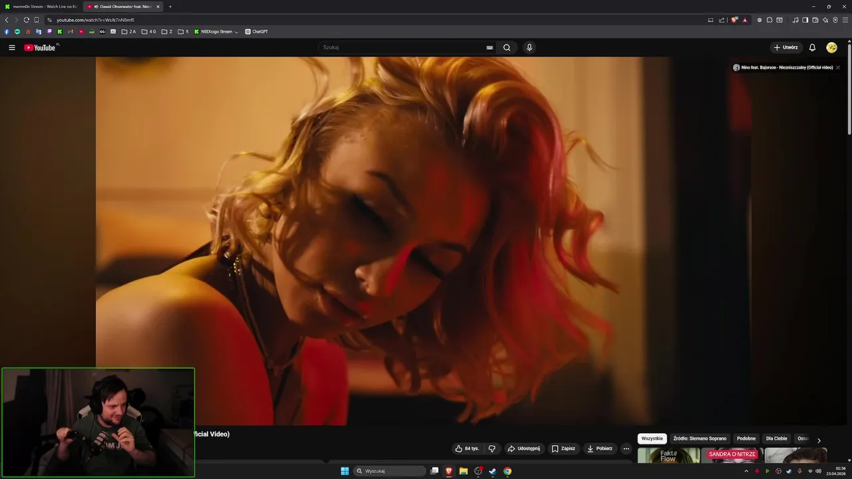Expand the system tray hidden icons chevron

[x=746, y=471]
